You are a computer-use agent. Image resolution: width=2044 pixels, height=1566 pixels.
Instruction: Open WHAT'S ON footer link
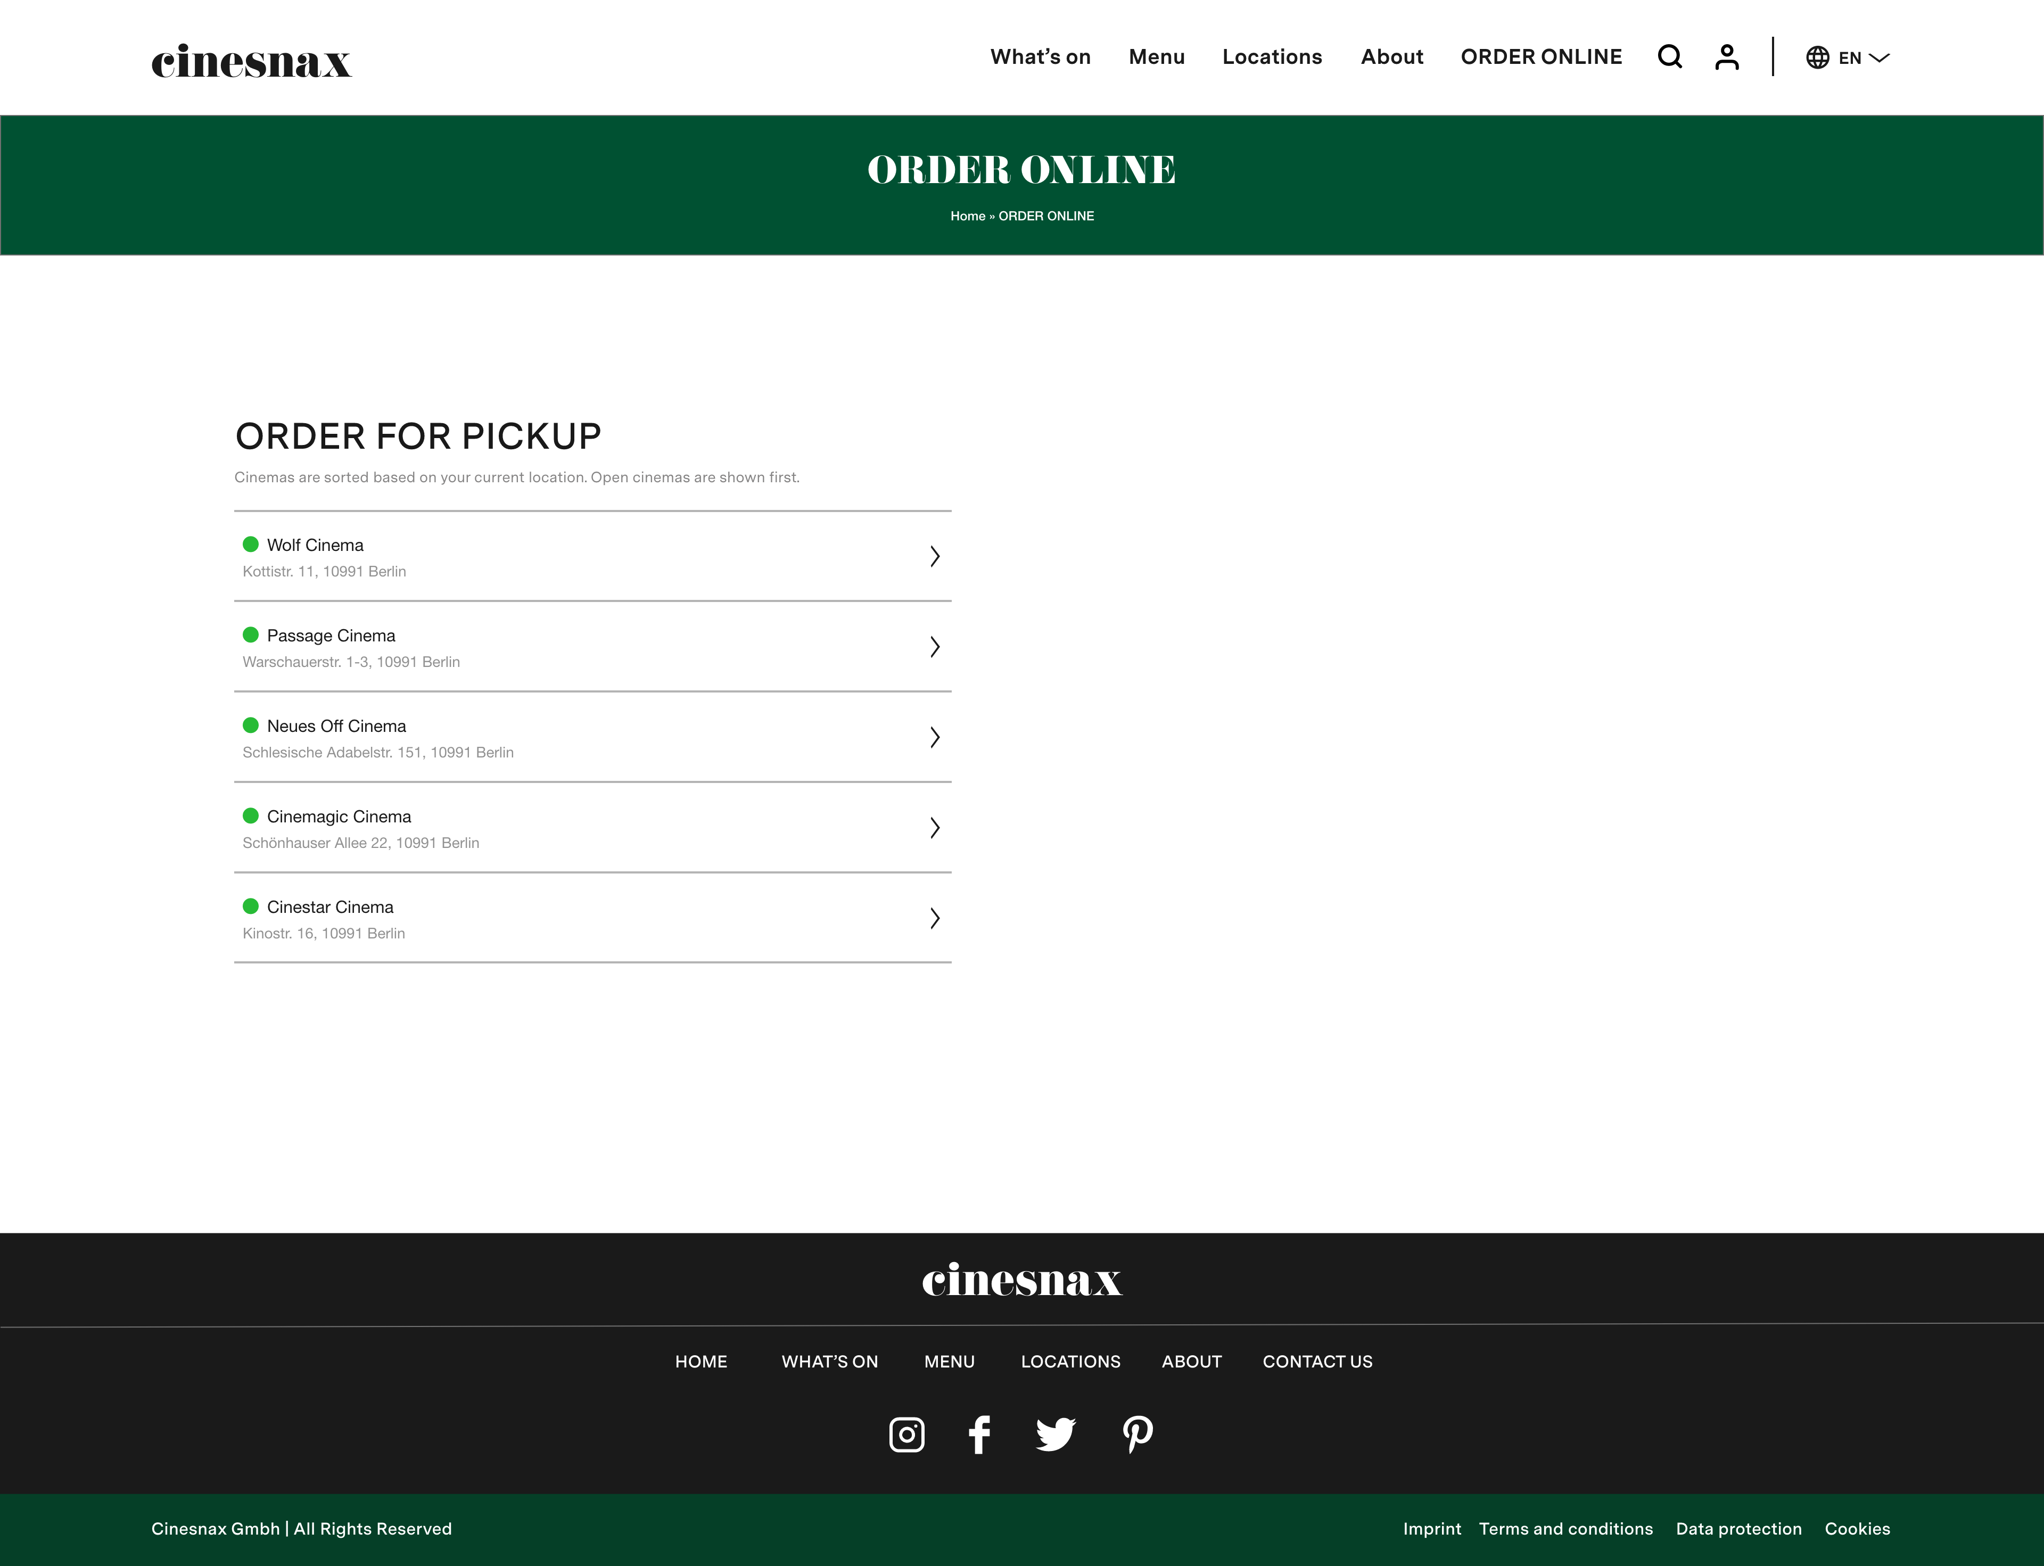pos(829,1362)
